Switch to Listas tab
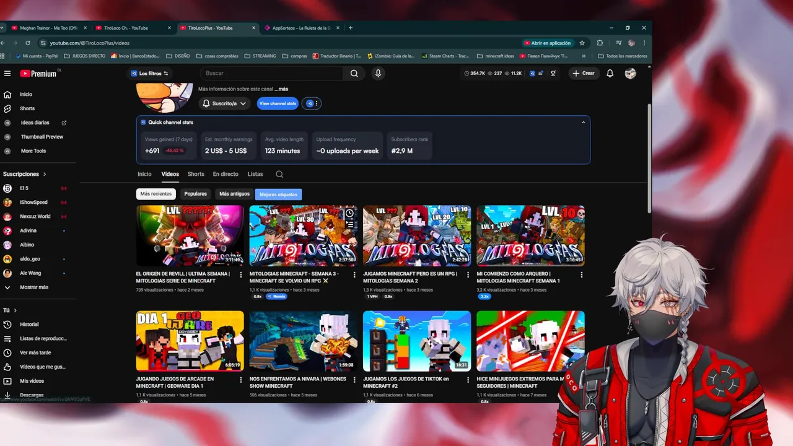The width and height of the screenshot is (793, 446). tap(255, 174)
